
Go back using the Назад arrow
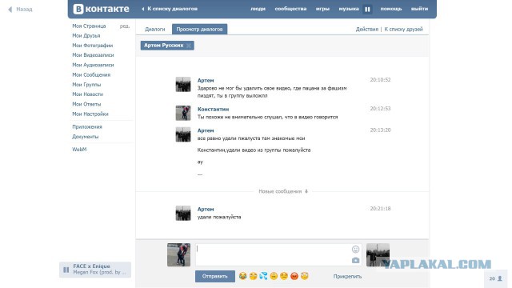pos(20,10)
